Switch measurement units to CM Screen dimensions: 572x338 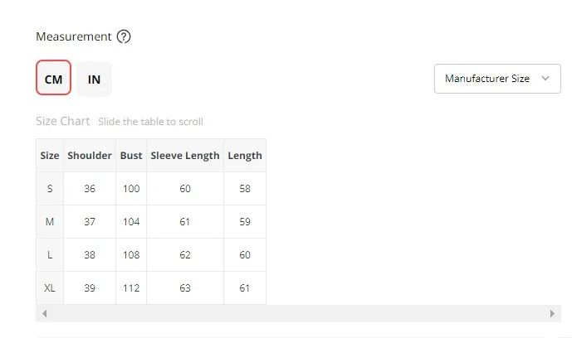[53, 79]
